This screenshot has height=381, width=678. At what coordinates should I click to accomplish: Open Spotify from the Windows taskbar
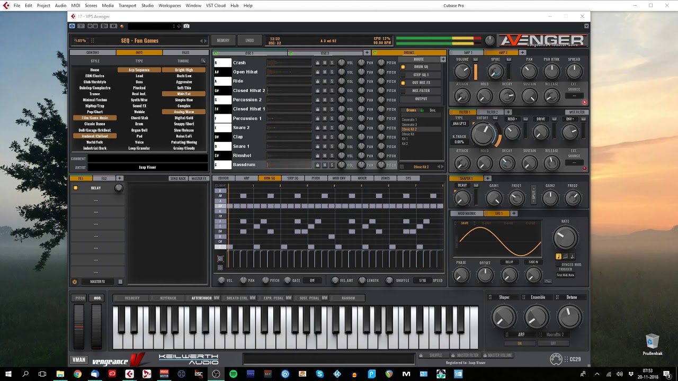[233, 374]
